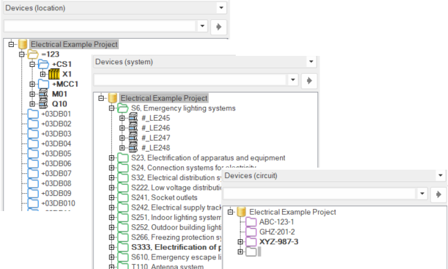Select GHZ-201-2 in circuit tree

(x=277, y=232)
